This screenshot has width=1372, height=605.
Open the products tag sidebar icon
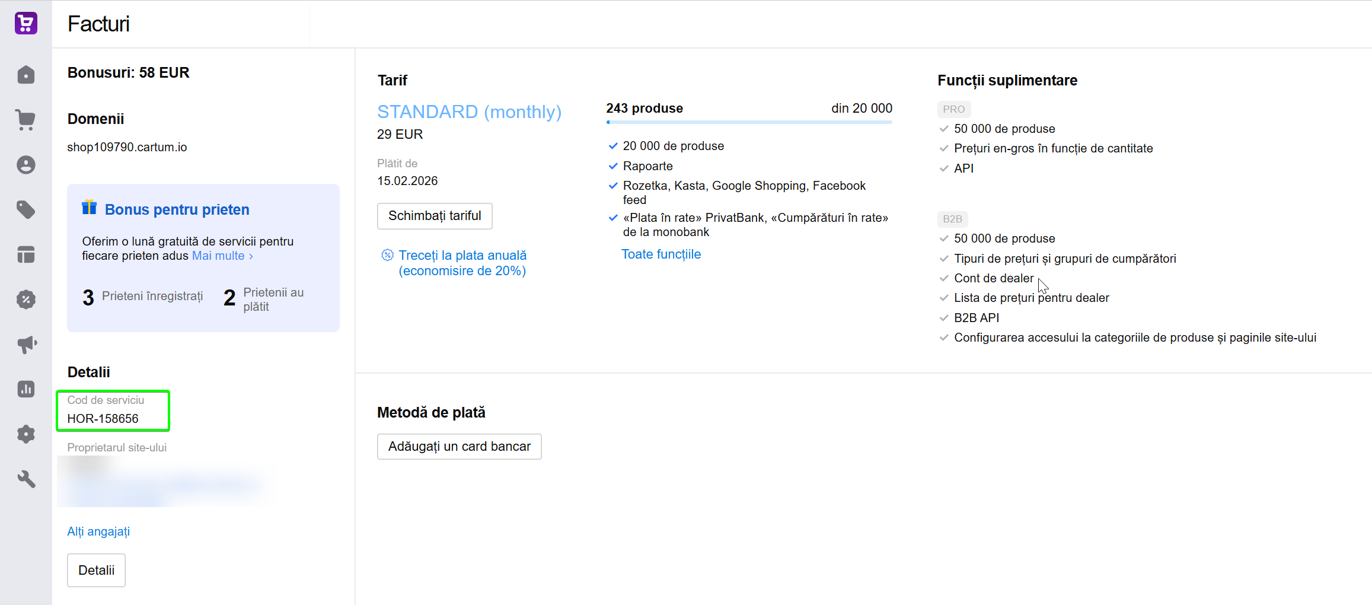point(26,209)
